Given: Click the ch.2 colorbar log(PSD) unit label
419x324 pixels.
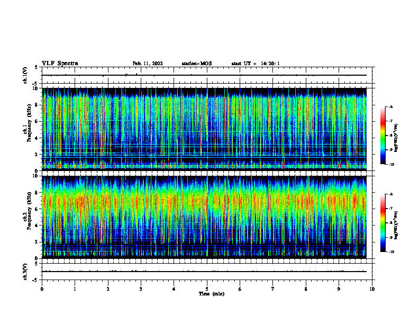Looking at the screenshot, I should 396,225.
